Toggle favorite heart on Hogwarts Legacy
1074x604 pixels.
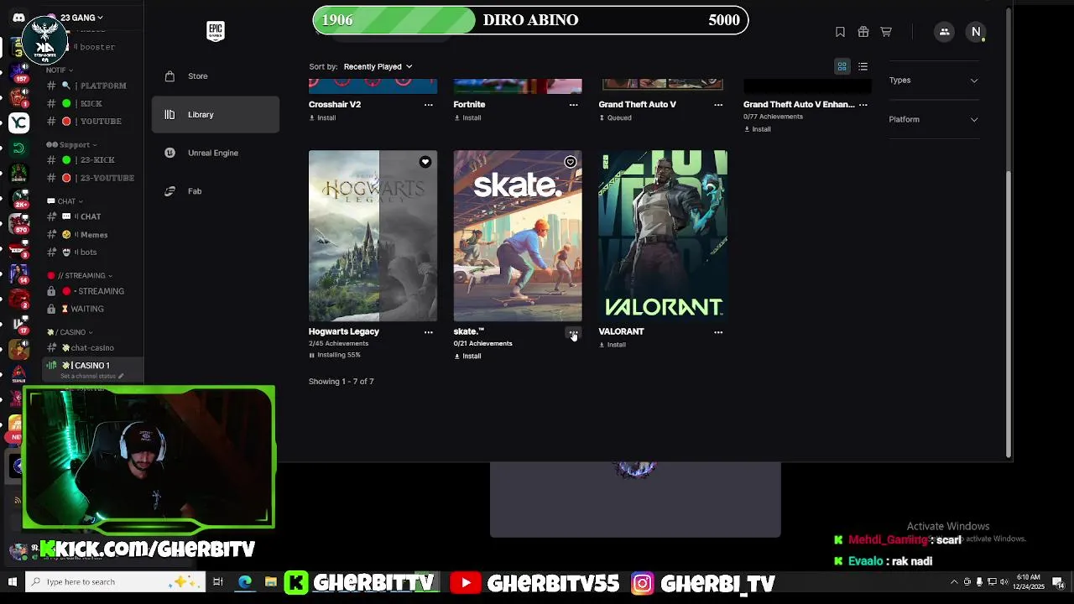(425, 162)
